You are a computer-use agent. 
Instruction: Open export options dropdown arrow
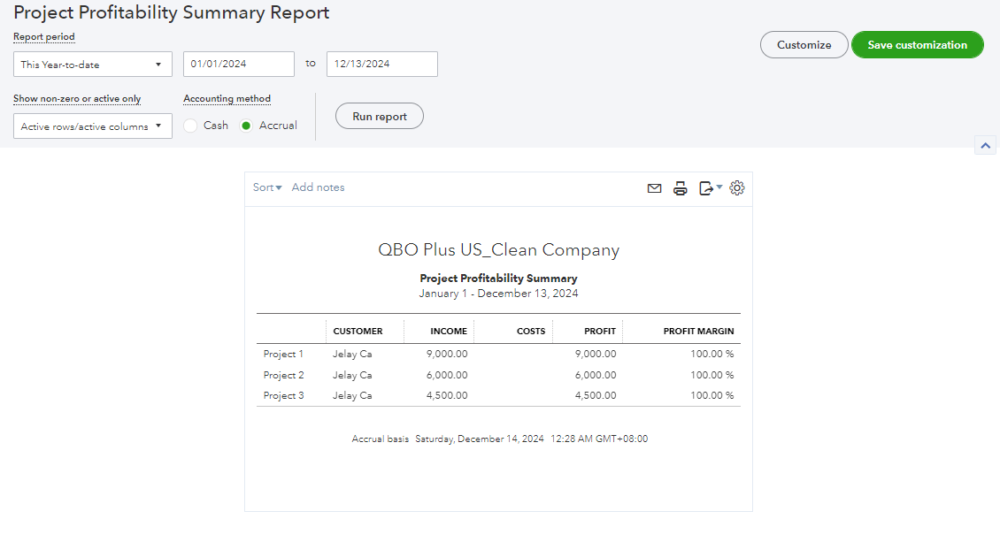point(719,187)
